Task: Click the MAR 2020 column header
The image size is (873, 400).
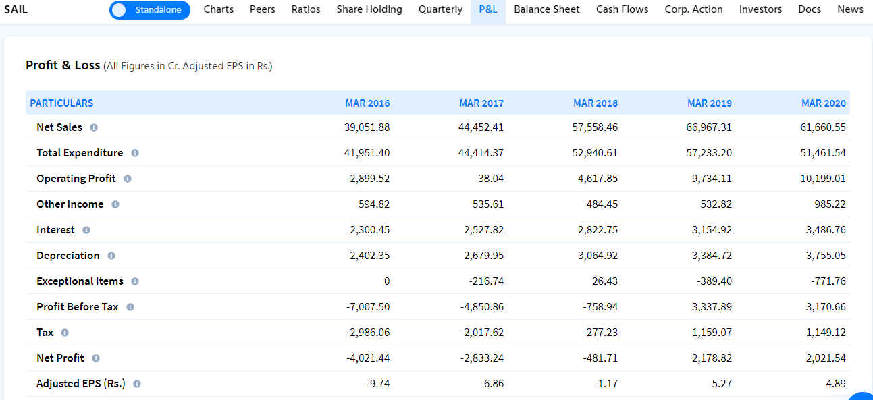Action: 824,103
